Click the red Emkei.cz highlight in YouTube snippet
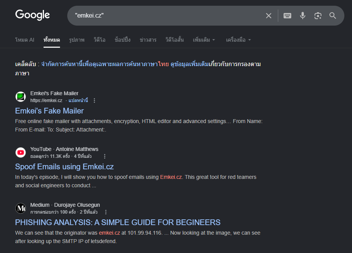Image resolution: width=352 pixels, height=253 pixels. (x=171, y=177)
